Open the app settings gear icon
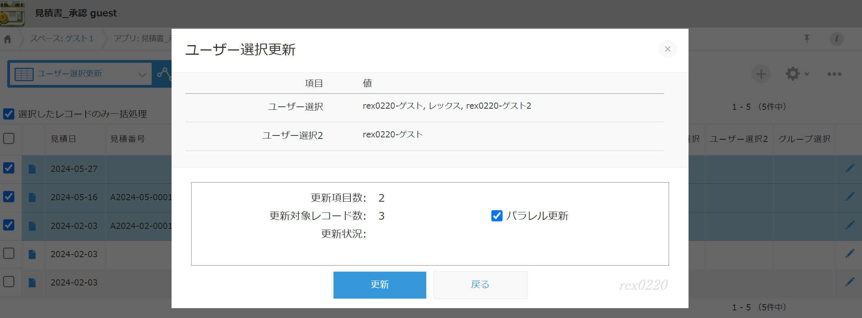Viewport: 862px width, 318px height. (x=792, y=74)
